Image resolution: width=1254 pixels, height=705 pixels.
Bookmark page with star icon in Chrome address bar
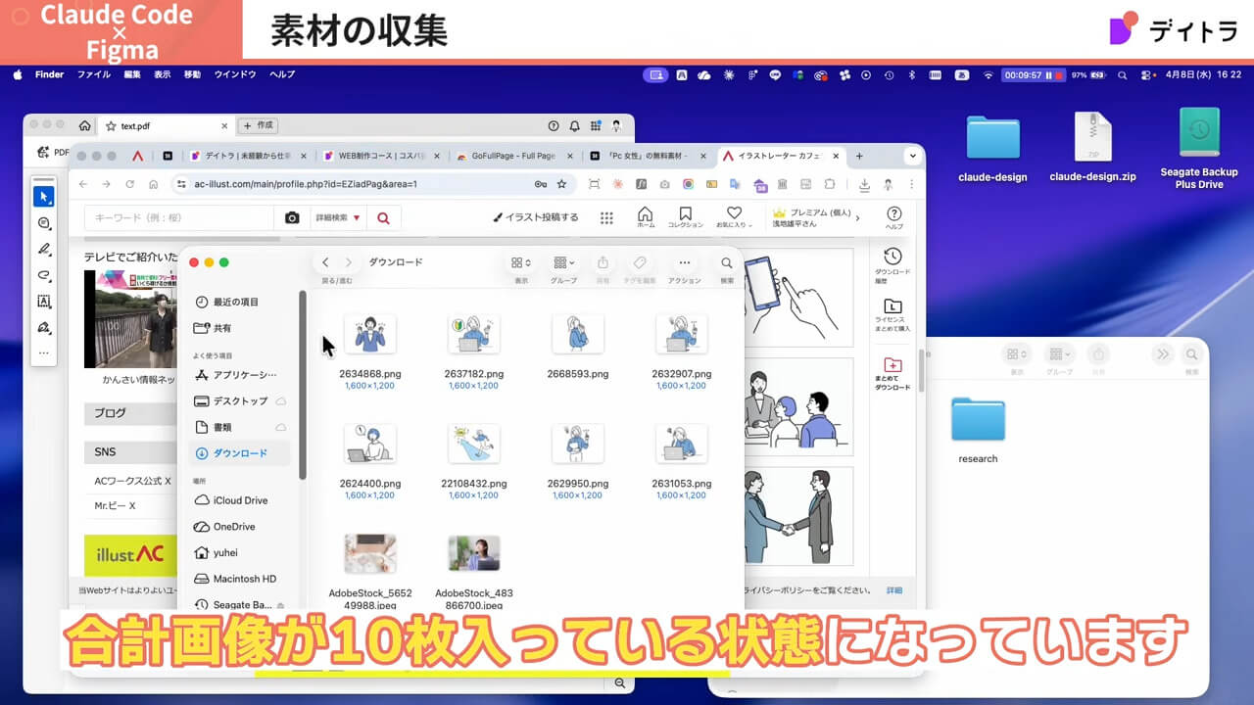click(x=561, y=184)
